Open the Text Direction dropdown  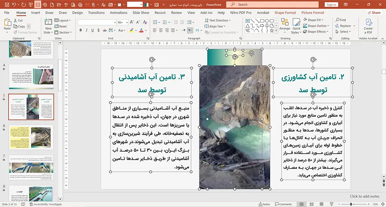pos(218,20)
